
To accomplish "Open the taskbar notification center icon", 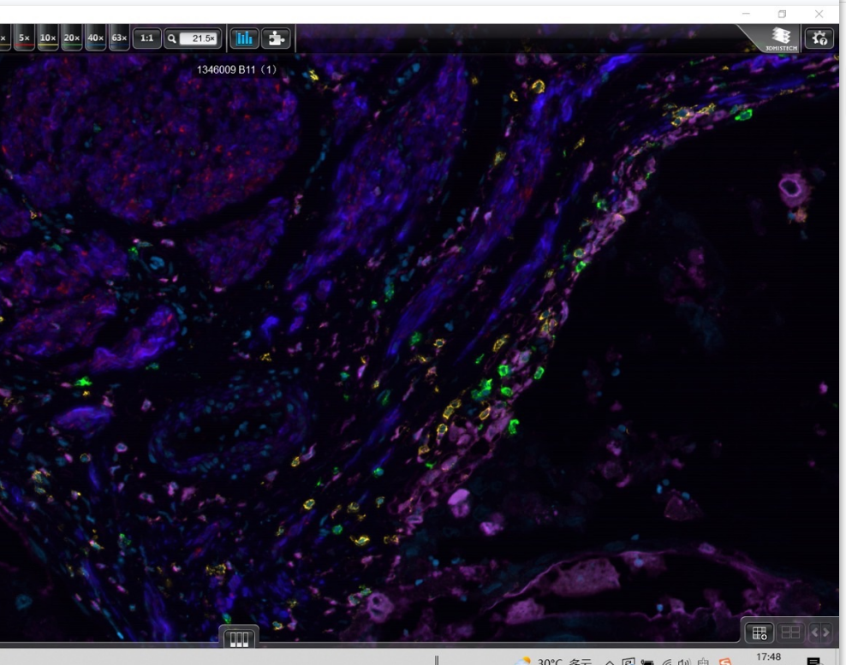I will pyautogui.click(x=814, y=662).
